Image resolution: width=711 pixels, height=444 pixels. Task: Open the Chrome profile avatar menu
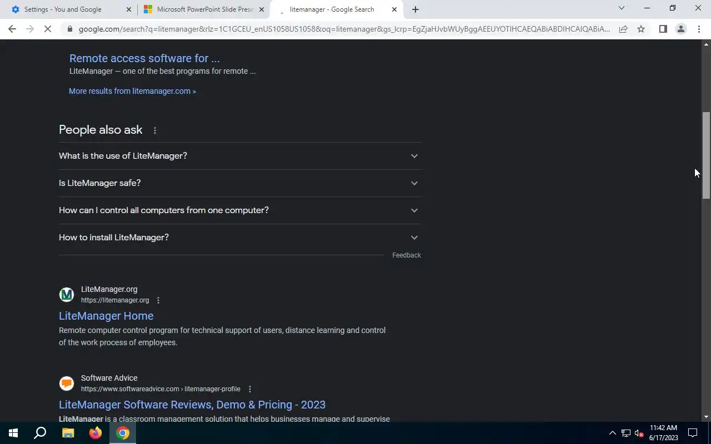pyautogui.click(x=680, y=29)
